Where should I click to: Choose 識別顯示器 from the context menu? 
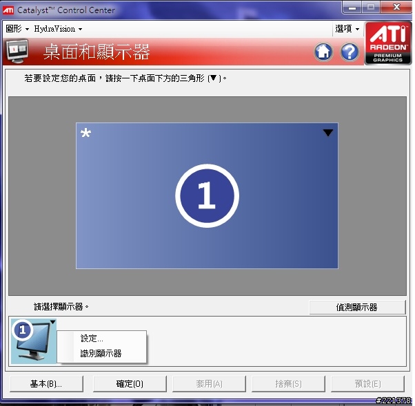click(101, 353)
